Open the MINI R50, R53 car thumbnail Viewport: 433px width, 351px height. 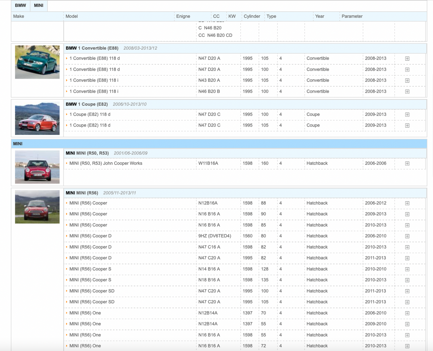(37, 167)
